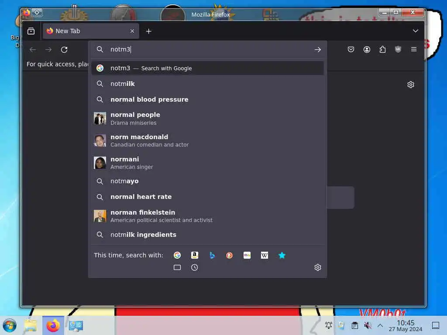Maximize the Mozilla Firefox window
Screen dimensions: 447x335
pyautogui.click(x=395, y=12)
